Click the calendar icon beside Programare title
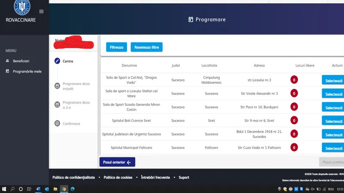Image resolution: width=344 pixels, height=193 pixels. (191, 19)
